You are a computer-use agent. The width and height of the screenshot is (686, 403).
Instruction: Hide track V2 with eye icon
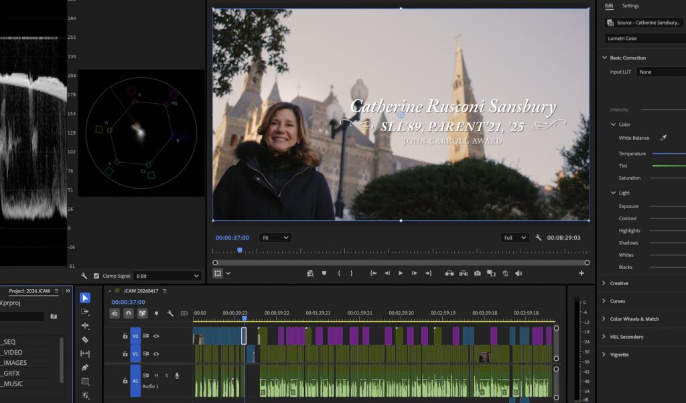click(156, 336)
